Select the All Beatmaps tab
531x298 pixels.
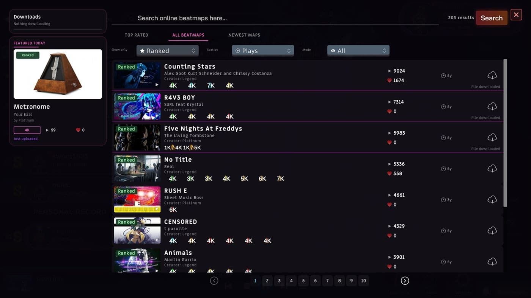(188, 35)
